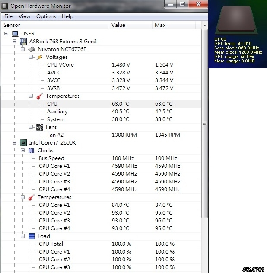Collapse the USER root node

tap(6, 33)
